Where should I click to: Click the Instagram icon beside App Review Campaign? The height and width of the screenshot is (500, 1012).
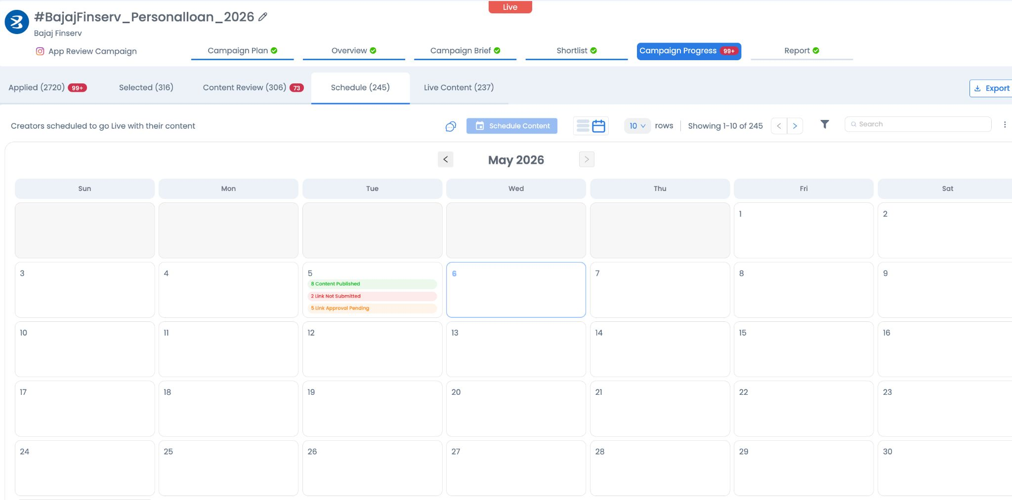(x=40, y=51)
